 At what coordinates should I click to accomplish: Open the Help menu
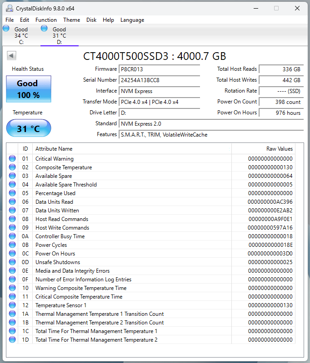coord(108,20)
